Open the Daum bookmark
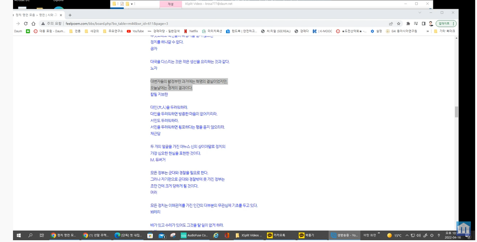Image resolution: width=477 pixels, height=242 pixels. coord(18,31)
